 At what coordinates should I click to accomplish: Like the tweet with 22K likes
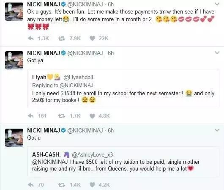92,39
